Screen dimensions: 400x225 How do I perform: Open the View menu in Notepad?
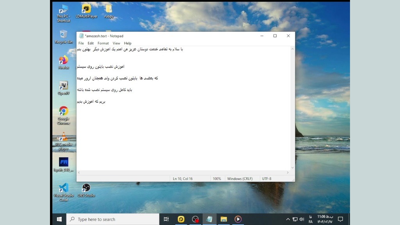pos(116,43)
